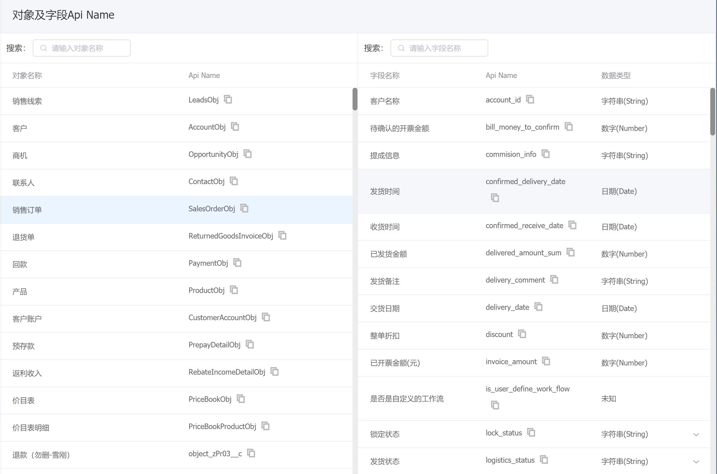The height and width of the screenshot is (474, 717).
Task: Select the 客户账户 object row
Action: coord(176,319)
